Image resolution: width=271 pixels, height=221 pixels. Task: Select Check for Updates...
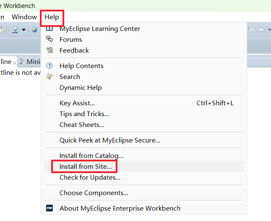tap(144, 178)
